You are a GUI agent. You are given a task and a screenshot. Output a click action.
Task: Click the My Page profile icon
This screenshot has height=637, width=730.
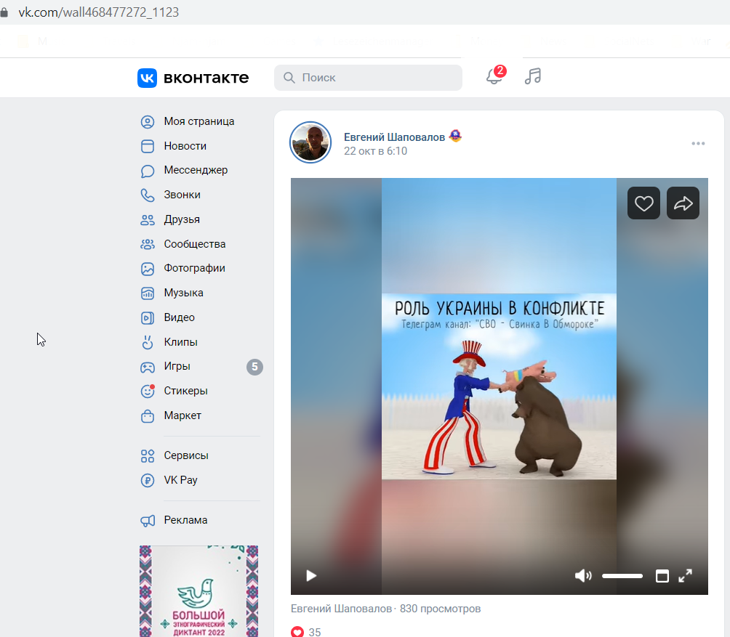click(x=148, y=122)
